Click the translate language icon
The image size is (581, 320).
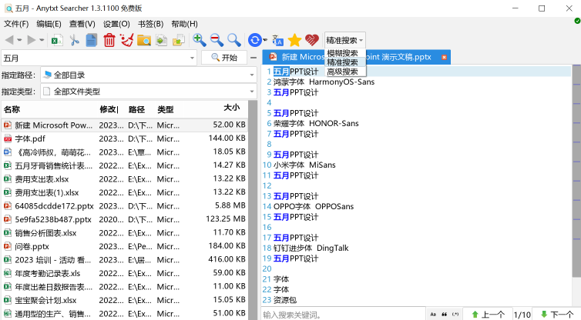(x=277, y=40)
